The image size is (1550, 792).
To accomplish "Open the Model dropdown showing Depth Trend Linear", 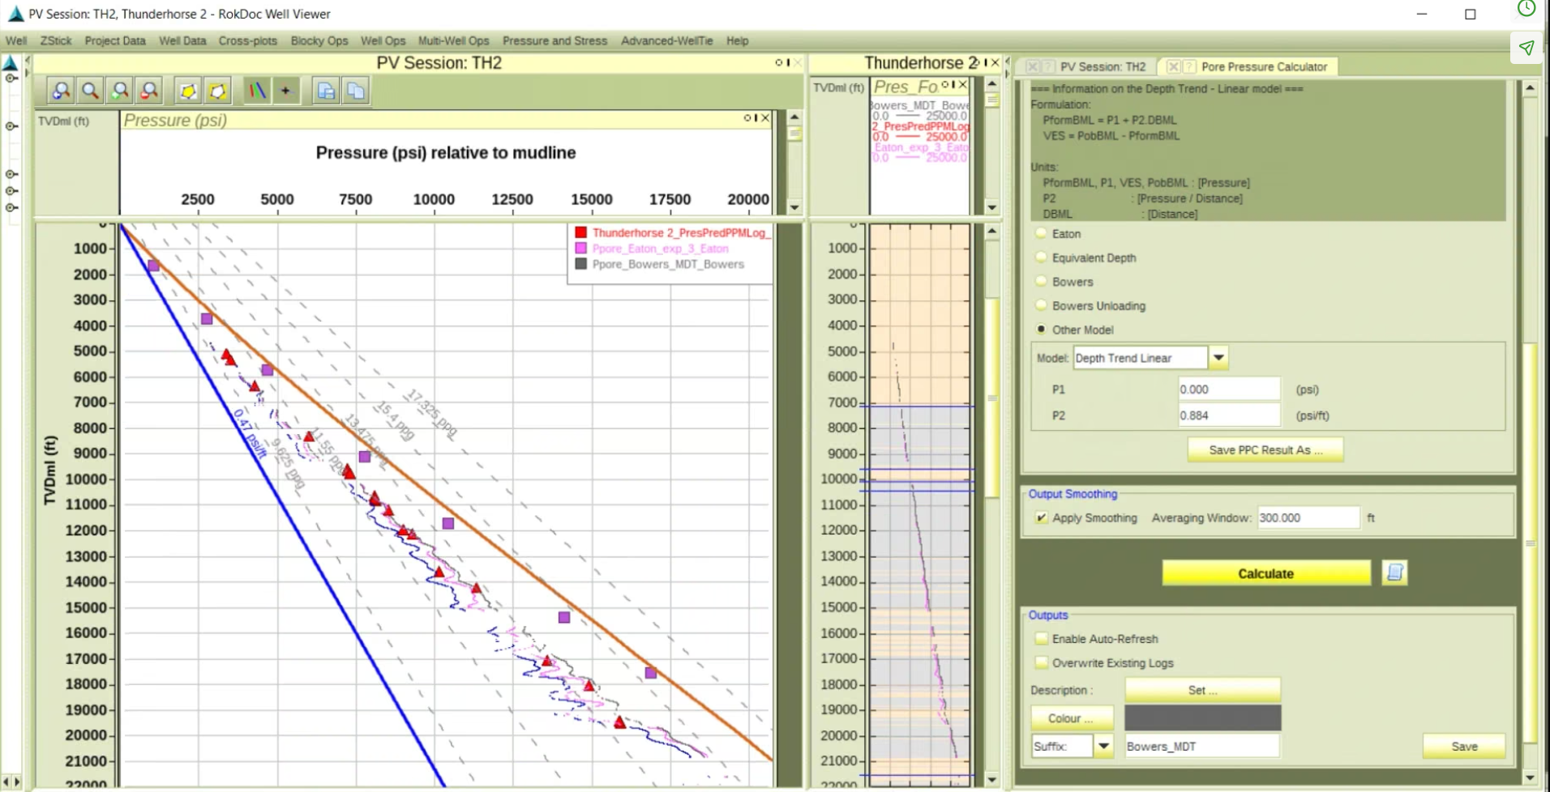I will tap(1218, 357).
